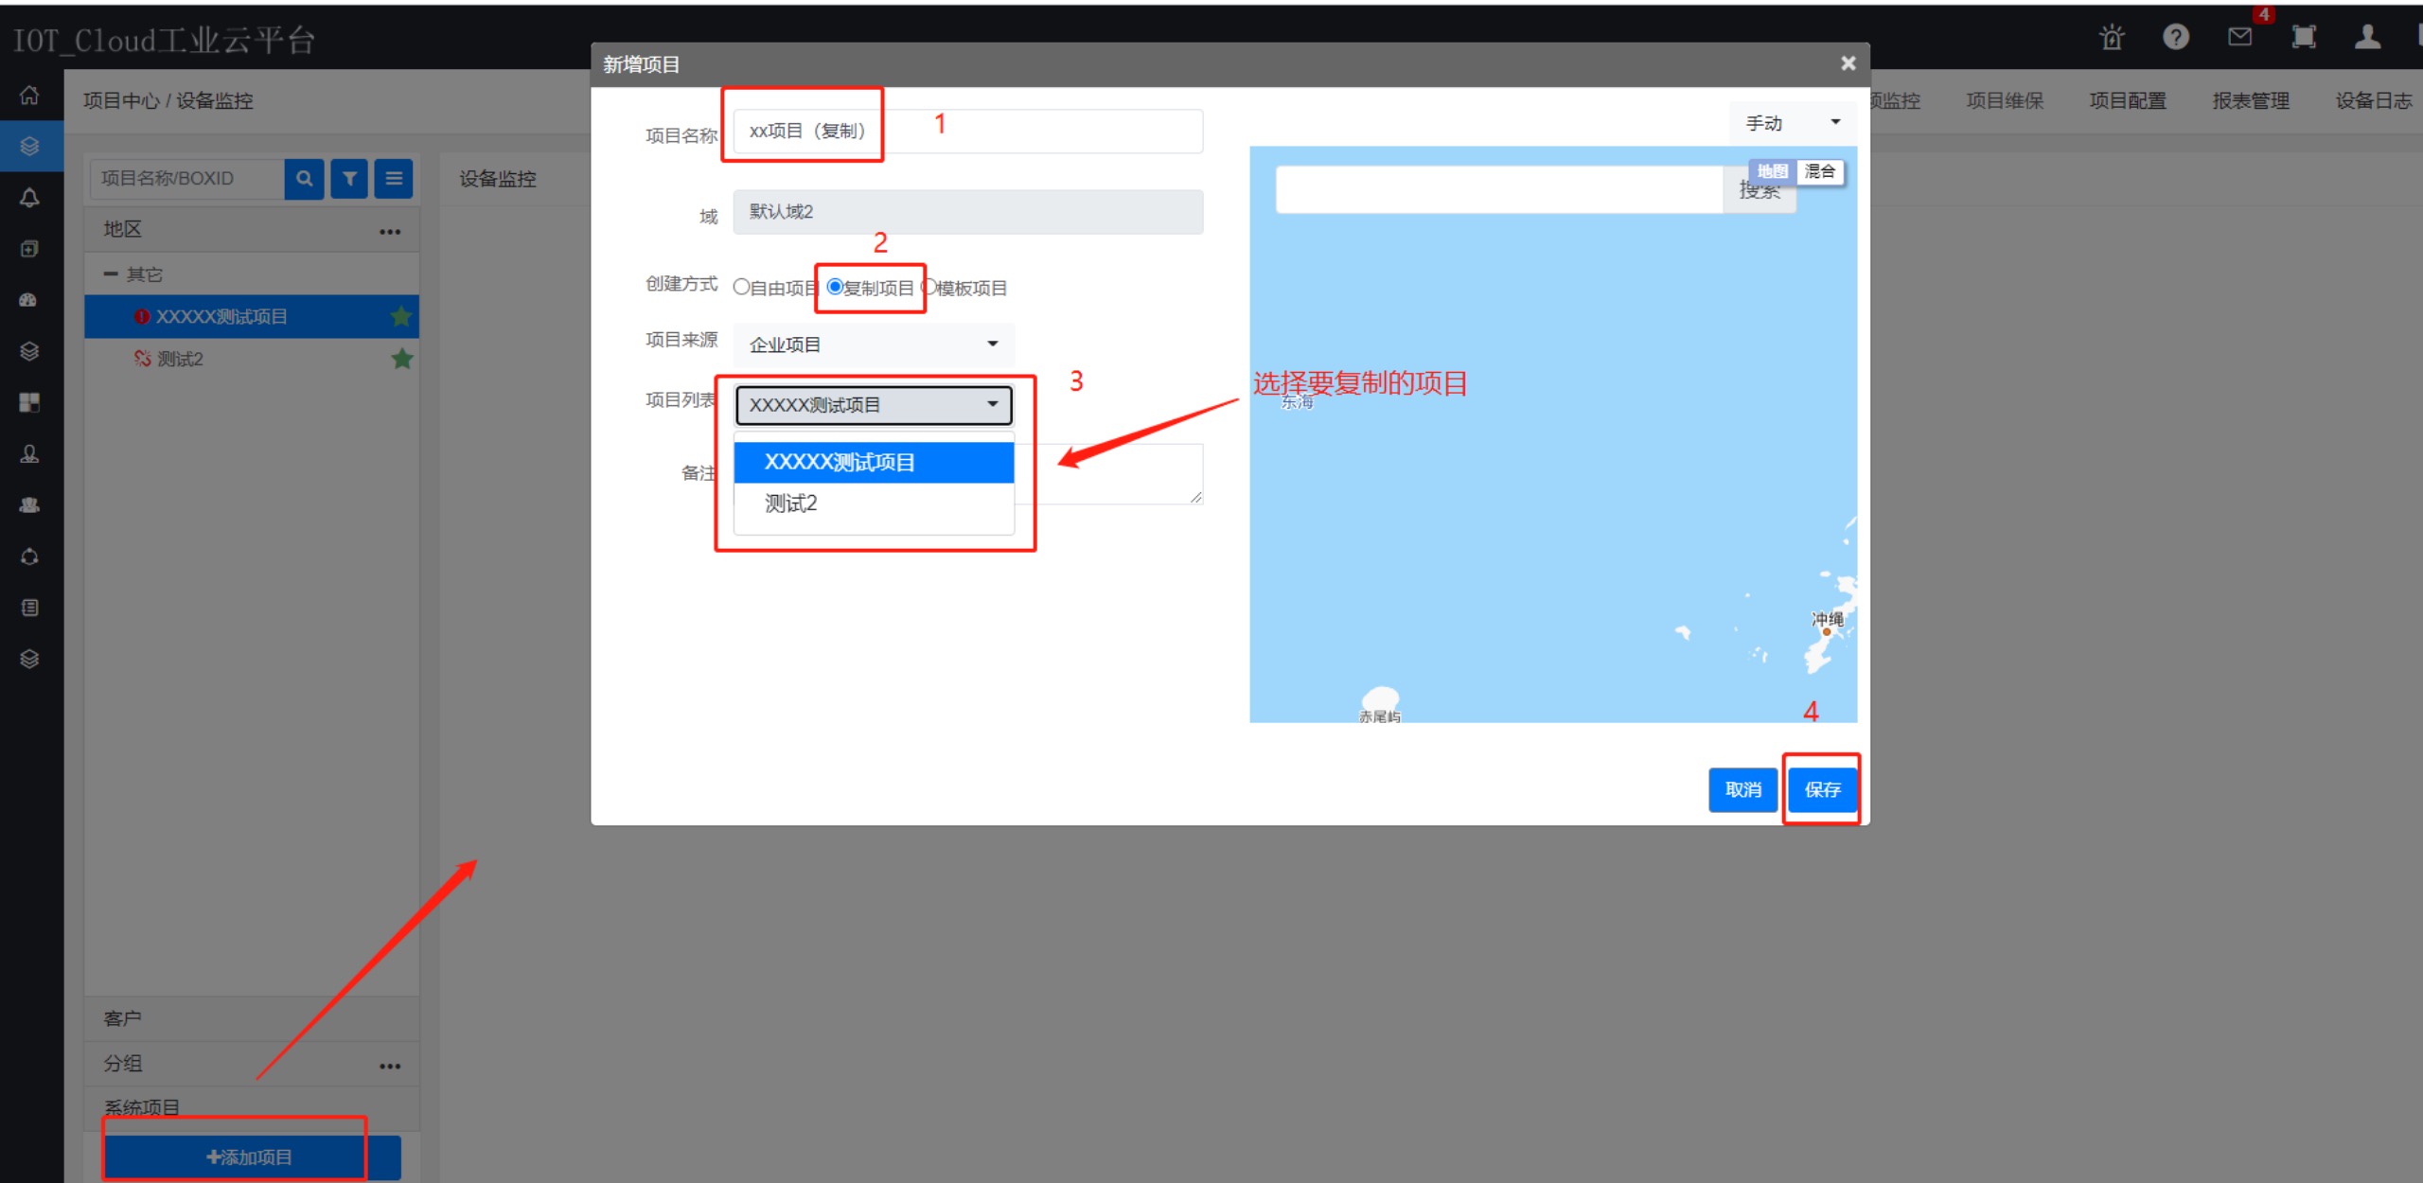2423x1183 pixels.
Task: Select the 模板项目 radio button
Action: (x=929, y=287)
